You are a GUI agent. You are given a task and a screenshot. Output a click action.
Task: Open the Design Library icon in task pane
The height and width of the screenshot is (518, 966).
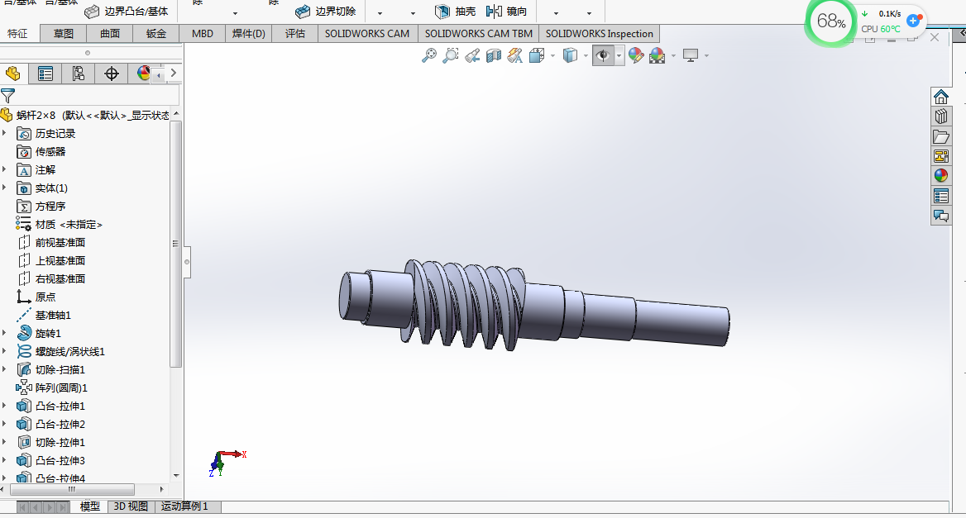(x=940, y=116)
